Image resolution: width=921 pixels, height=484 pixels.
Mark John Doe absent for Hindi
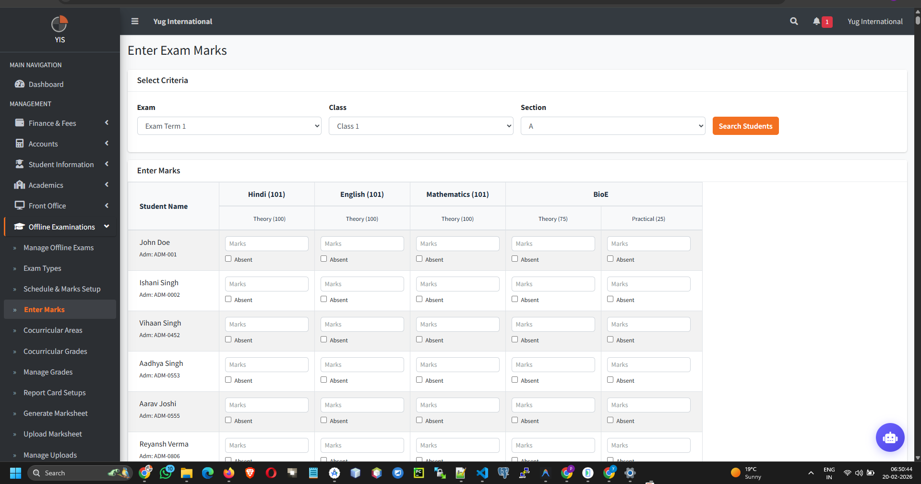(228, 259)
